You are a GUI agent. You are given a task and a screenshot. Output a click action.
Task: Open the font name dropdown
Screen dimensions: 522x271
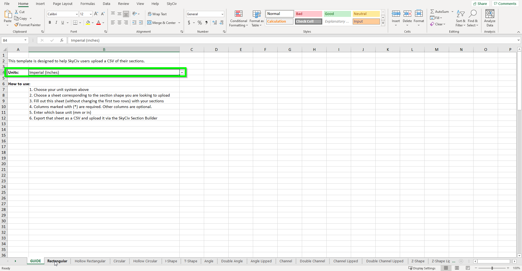(x=77, y=14)
